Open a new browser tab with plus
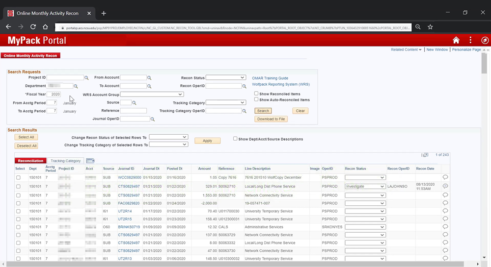The width and height of the screenshot is (491, 267). 104,13
